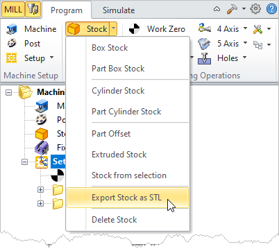The width and height of the screenshot is (279, 251).
Task: Open dropdown next to tree-structure icon
Action: [269, 44]
